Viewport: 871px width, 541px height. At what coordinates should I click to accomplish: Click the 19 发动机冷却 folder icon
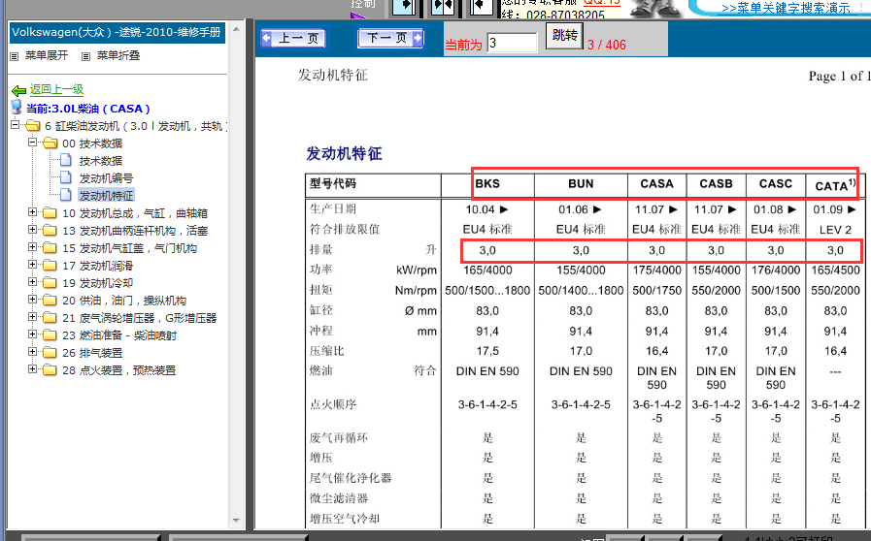click(x=50, y=283)
